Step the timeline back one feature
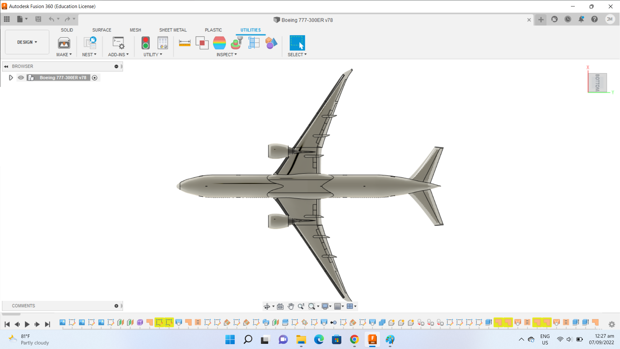The width and height of the screenshot is (620, 349). coord(17,324)
